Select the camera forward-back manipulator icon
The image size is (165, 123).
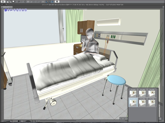coord(11,10)
